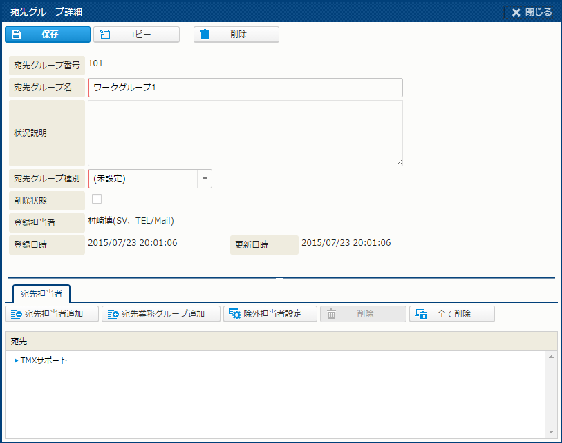This screenshot has height=443, width=562.
Task: Click the floppy disk save icon
Action: click(17, 35)
